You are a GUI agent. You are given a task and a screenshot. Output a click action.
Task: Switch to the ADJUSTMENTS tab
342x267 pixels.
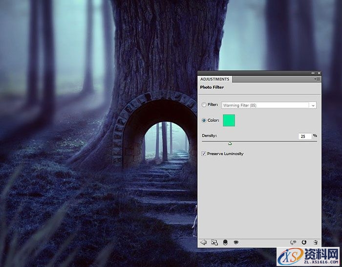(214, 79)
